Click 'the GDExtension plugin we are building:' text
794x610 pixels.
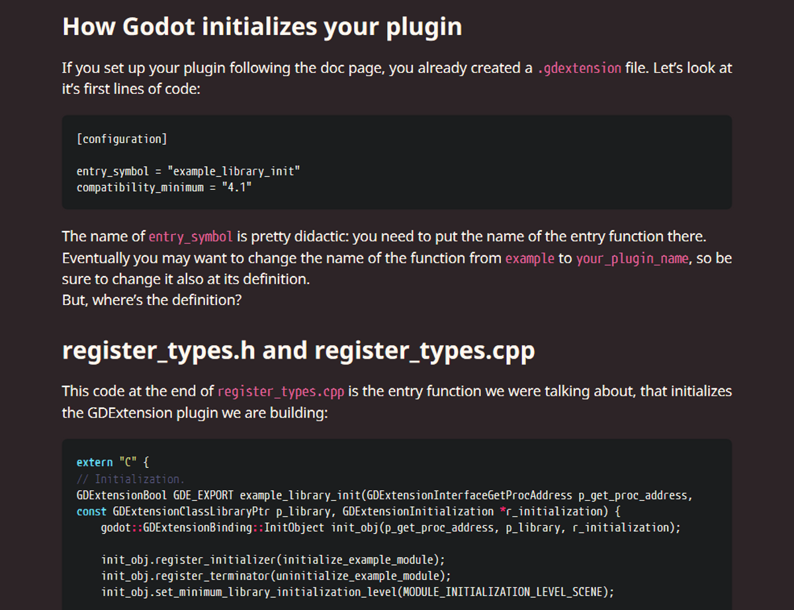pos(195,413)
